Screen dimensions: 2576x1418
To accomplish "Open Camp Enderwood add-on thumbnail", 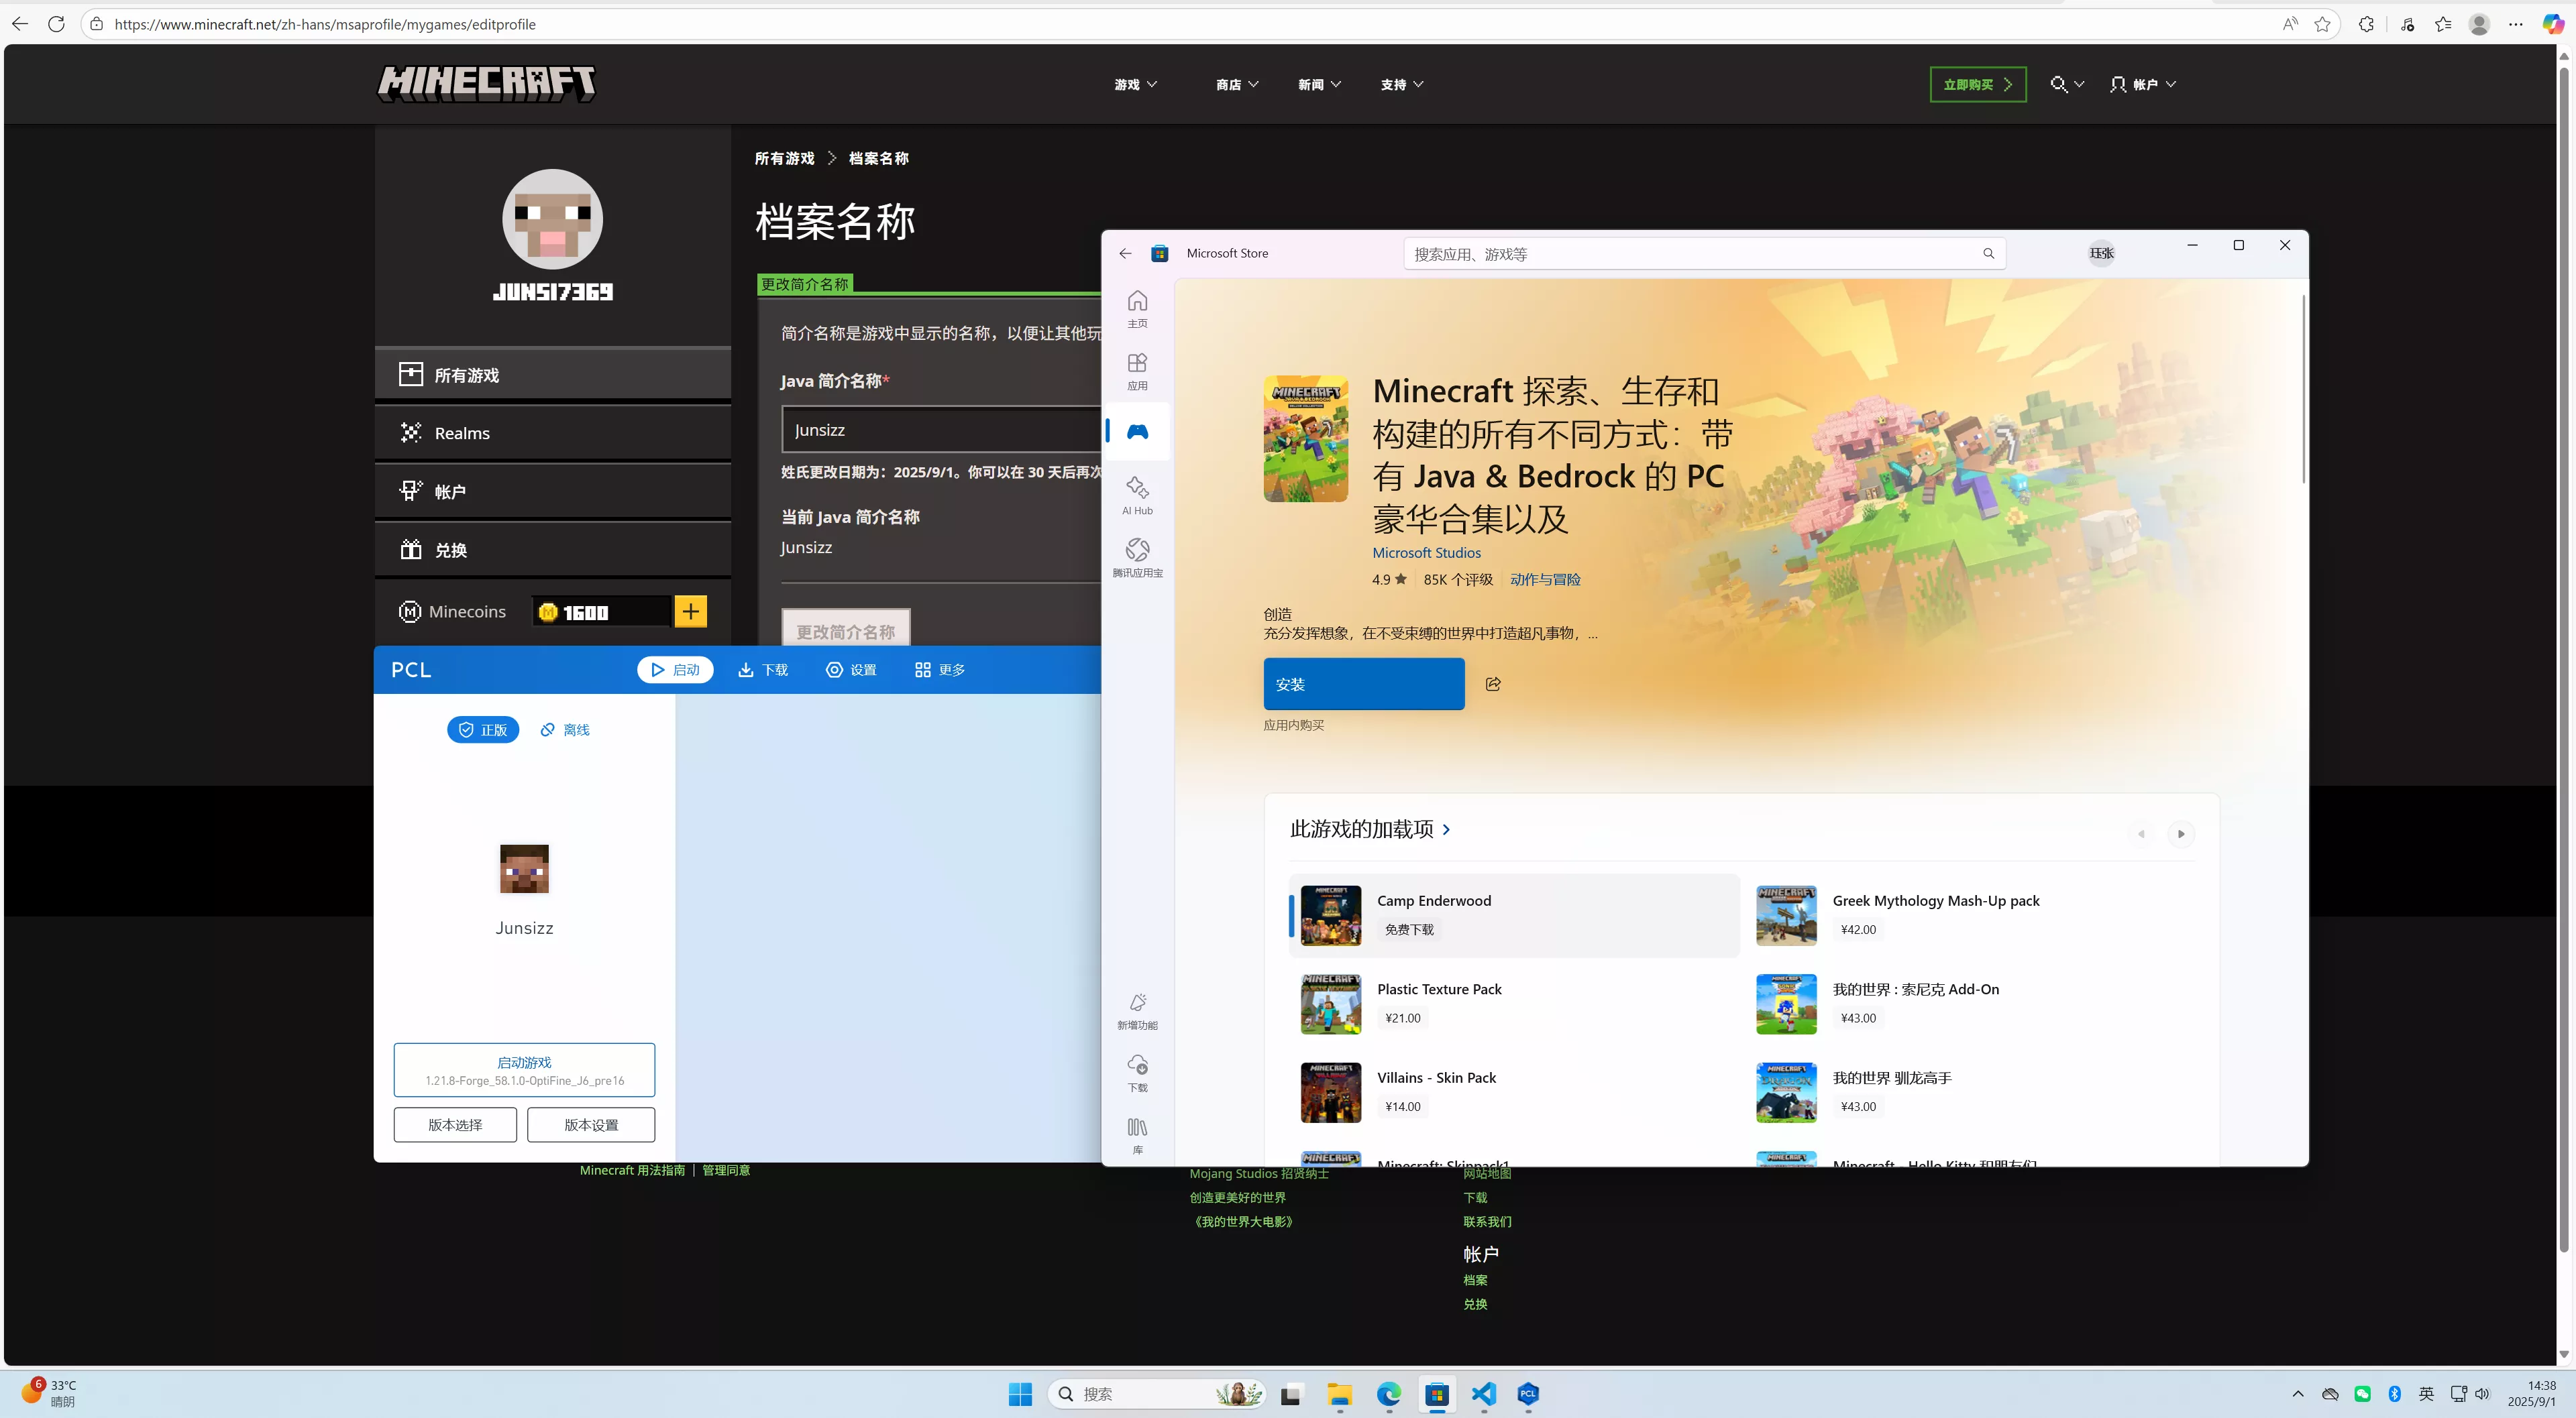I will (1330, 915).
